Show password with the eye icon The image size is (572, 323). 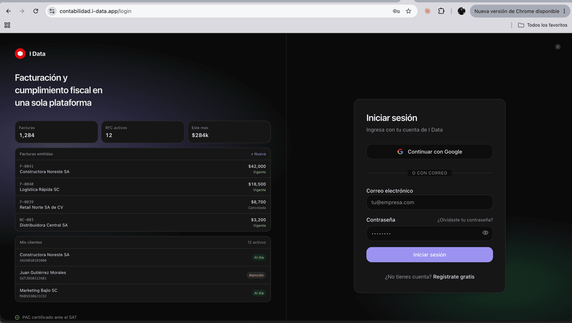[485, 233]
